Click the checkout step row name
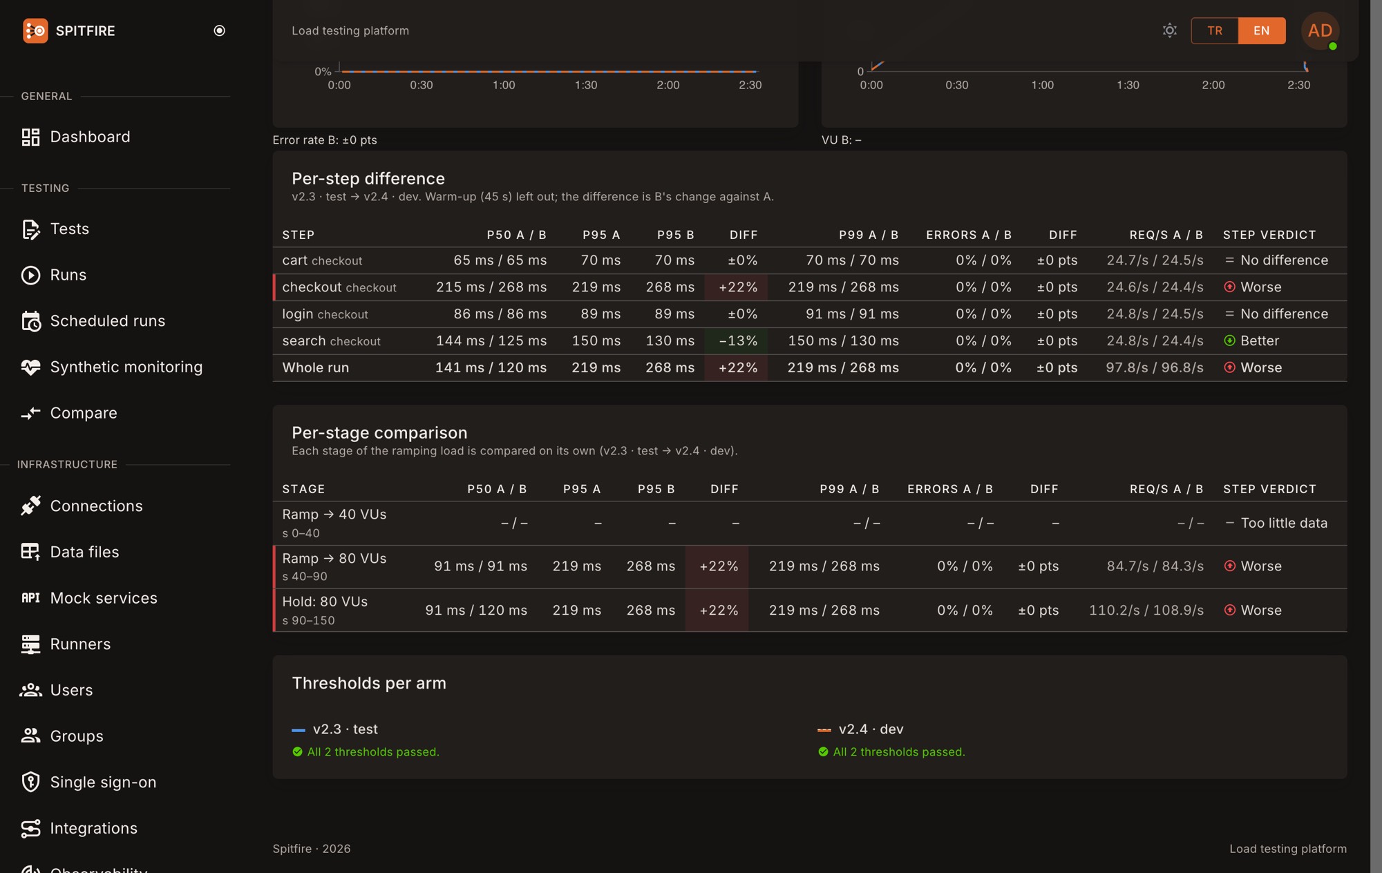Image resolution: width=1382 pixels, height=873 pixels. coord(312,287)
